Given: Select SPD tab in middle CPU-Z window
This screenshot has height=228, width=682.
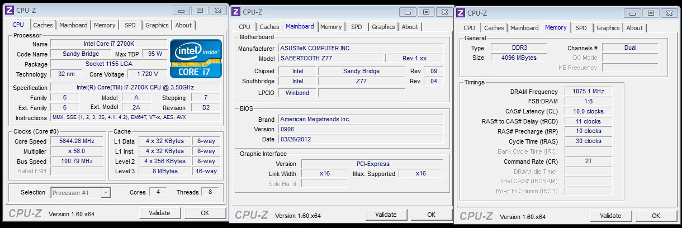Looking at the screenshot, I should (356, 27).
